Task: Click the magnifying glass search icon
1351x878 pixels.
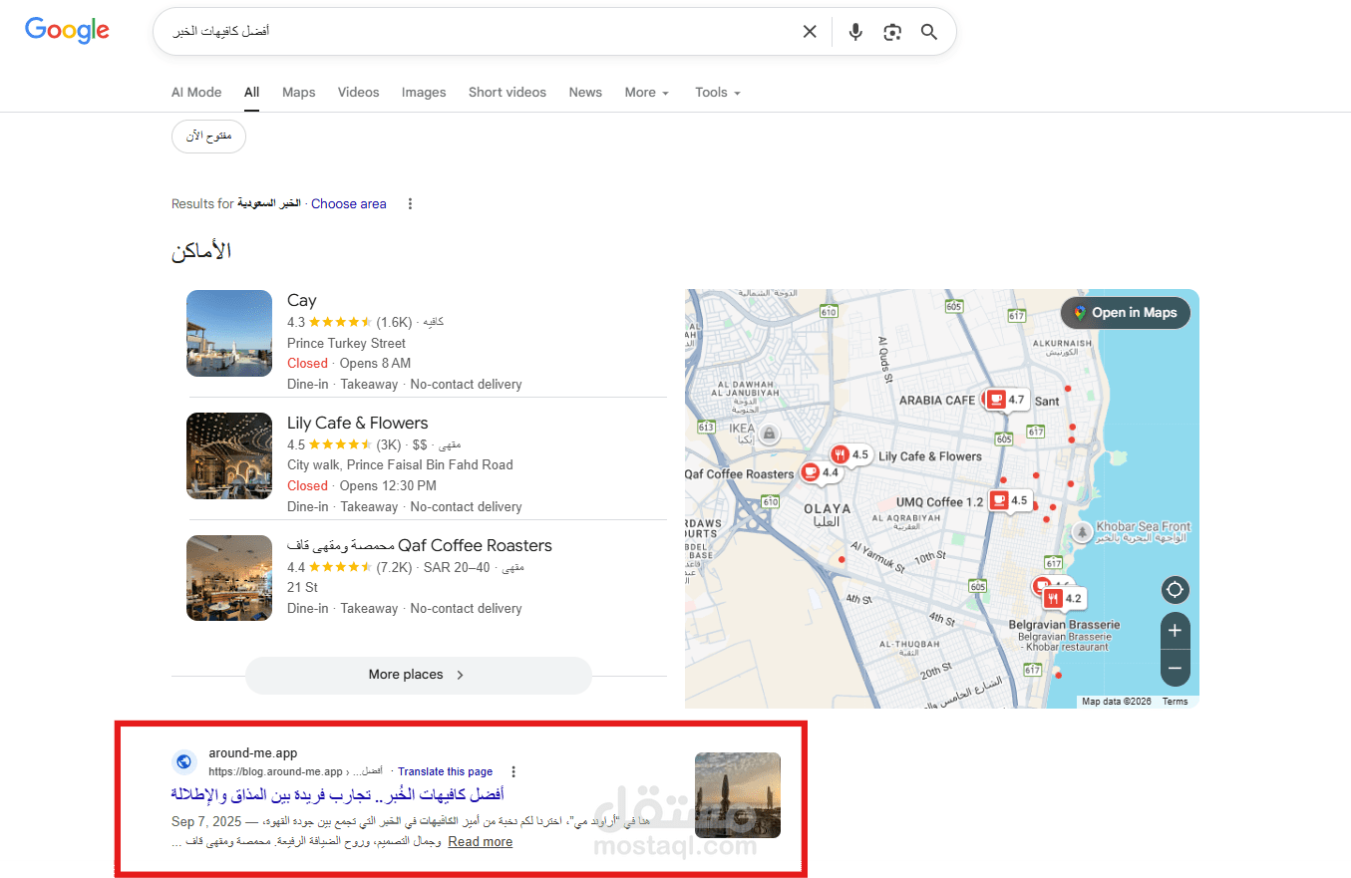Action: (x=929, y=32)
